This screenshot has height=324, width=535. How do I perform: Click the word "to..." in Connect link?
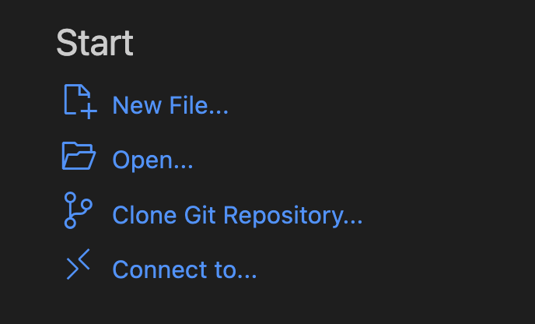tap(236, 269)
